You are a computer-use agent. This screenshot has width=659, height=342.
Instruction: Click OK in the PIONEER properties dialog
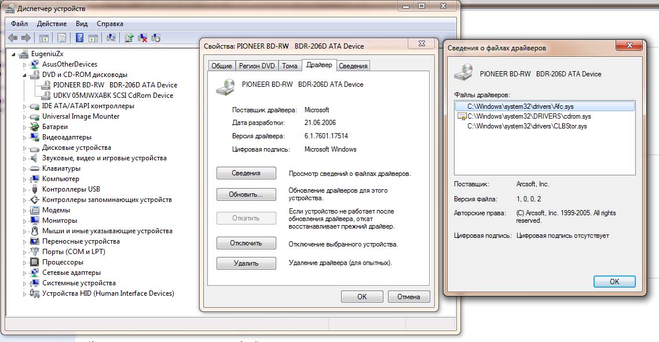point(362,297)
